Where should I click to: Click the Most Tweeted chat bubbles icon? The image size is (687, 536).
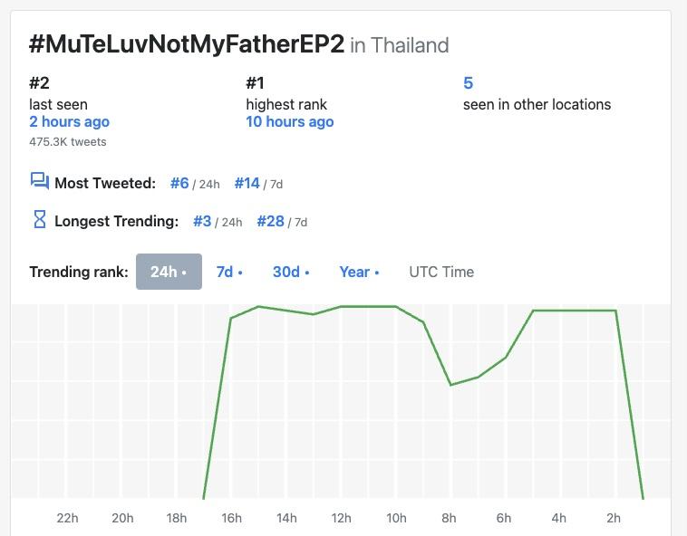pyautogui.click(x=39, y=182)
